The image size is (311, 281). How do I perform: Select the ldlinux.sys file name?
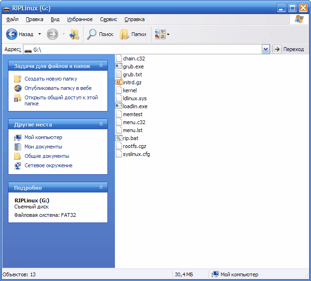pyautogui.click(x=135, y=98)
